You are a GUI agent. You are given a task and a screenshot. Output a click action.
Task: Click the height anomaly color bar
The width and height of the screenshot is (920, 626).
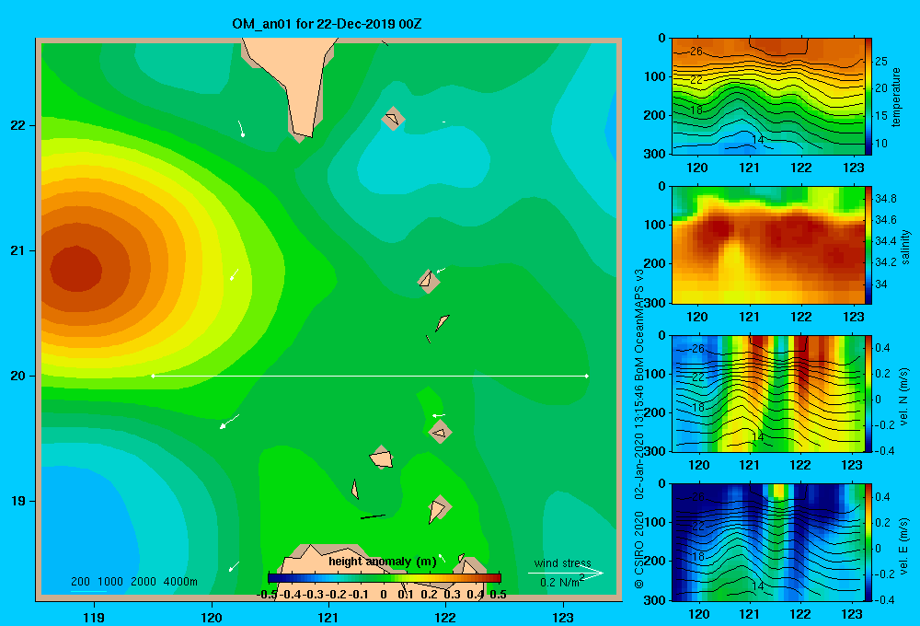click(385, 578)
